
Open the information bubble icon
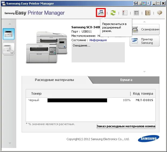(159, 13)
